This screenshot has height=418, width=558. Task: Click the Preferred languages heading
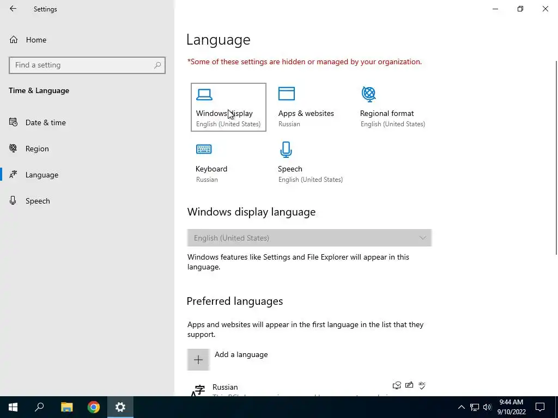[235, 302]
